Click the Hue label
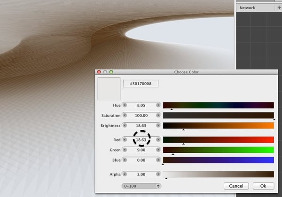 (x=117, y=105)
